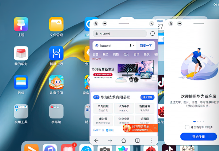Open 智能穿戴 link
The height and width of the screenshot is (151, 219).
point(145,108)
